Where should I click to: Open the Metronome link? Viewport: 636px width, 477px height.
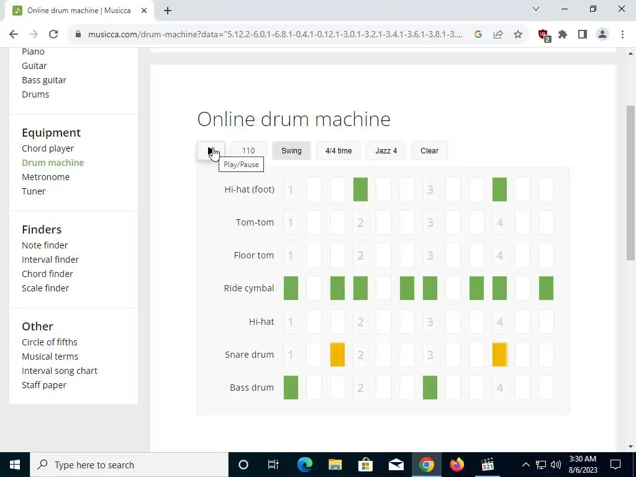pyautogui.click(x=46, y=177)
